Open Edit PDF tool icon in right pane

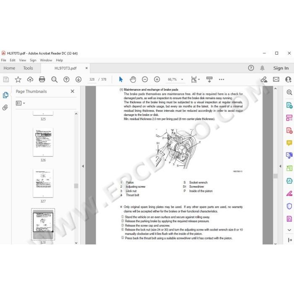(289, 118)
